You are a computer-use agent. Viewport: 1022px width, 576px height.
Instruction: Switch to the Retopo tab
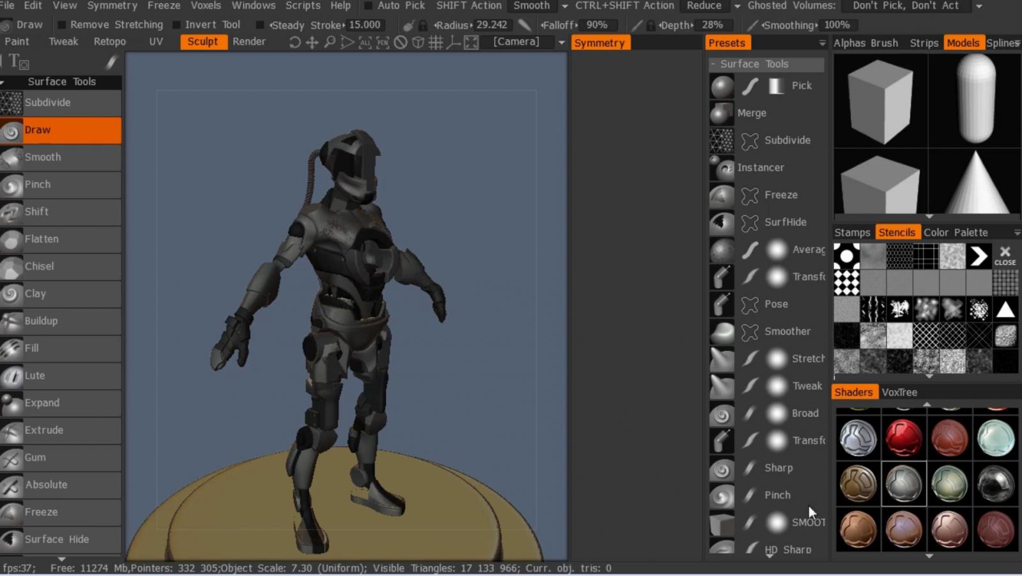coord(109,42)
